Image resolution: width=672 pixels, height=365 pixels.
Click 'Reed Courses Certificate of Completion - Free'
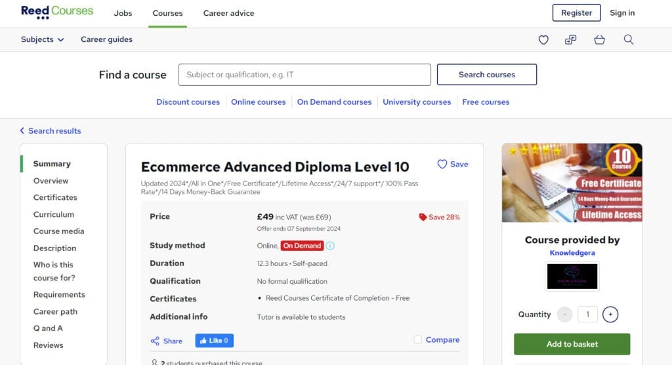(338, 298)
